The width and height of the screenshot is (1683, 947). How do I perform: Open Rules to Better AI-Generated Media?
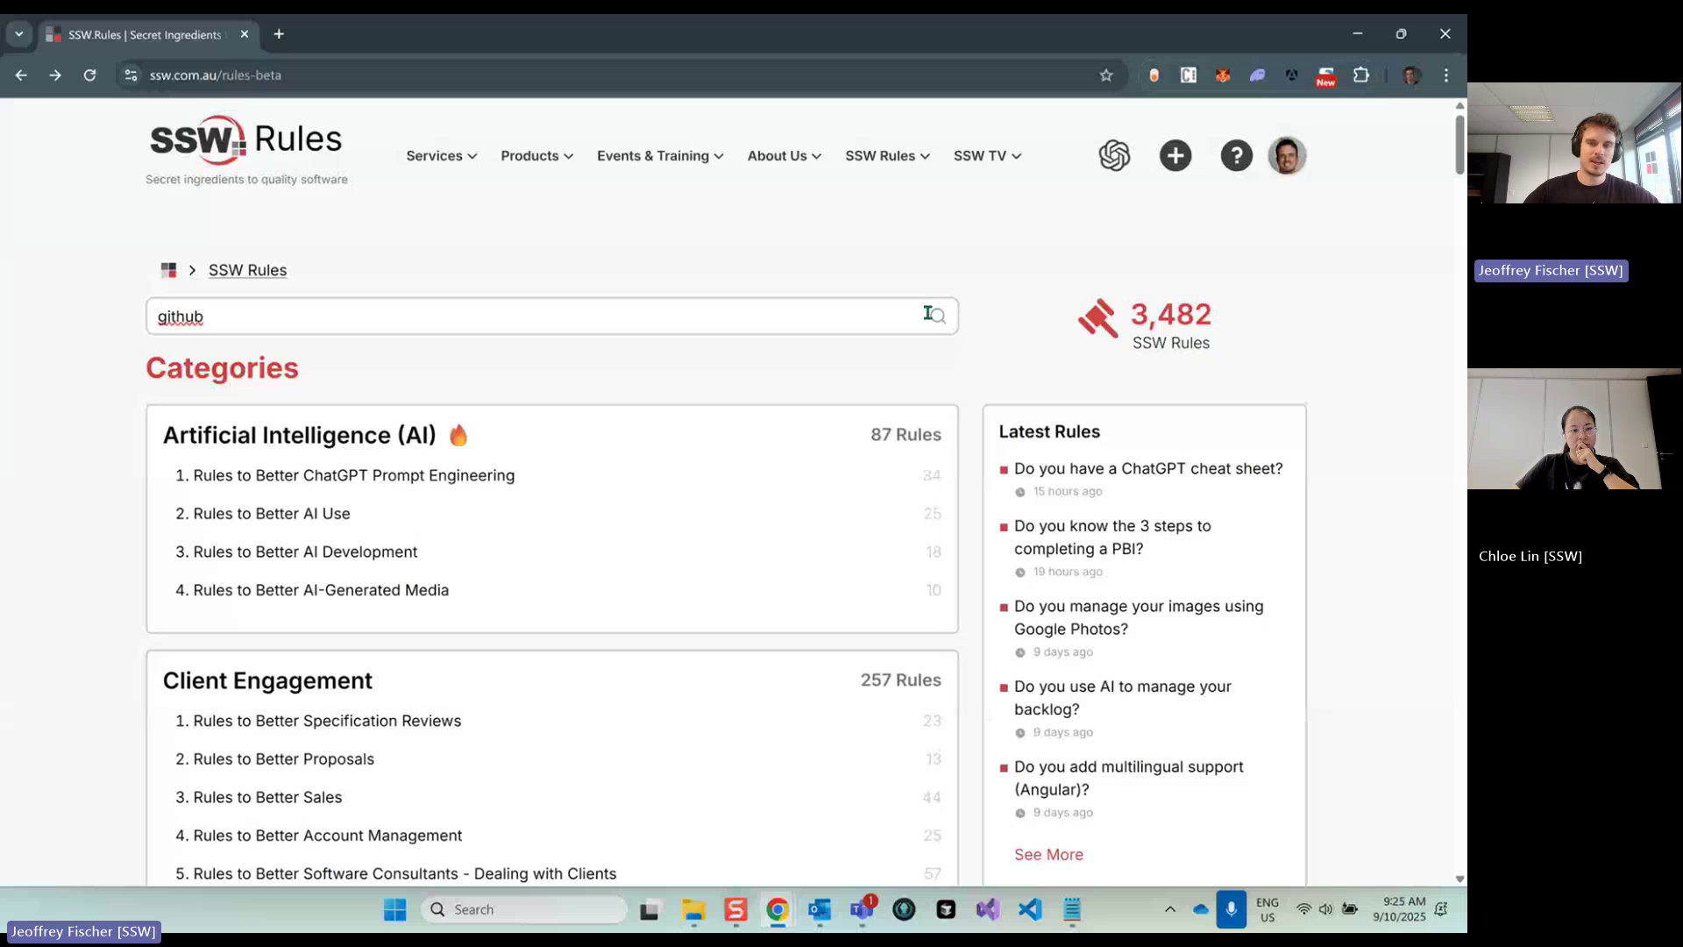tap(321, 591)
